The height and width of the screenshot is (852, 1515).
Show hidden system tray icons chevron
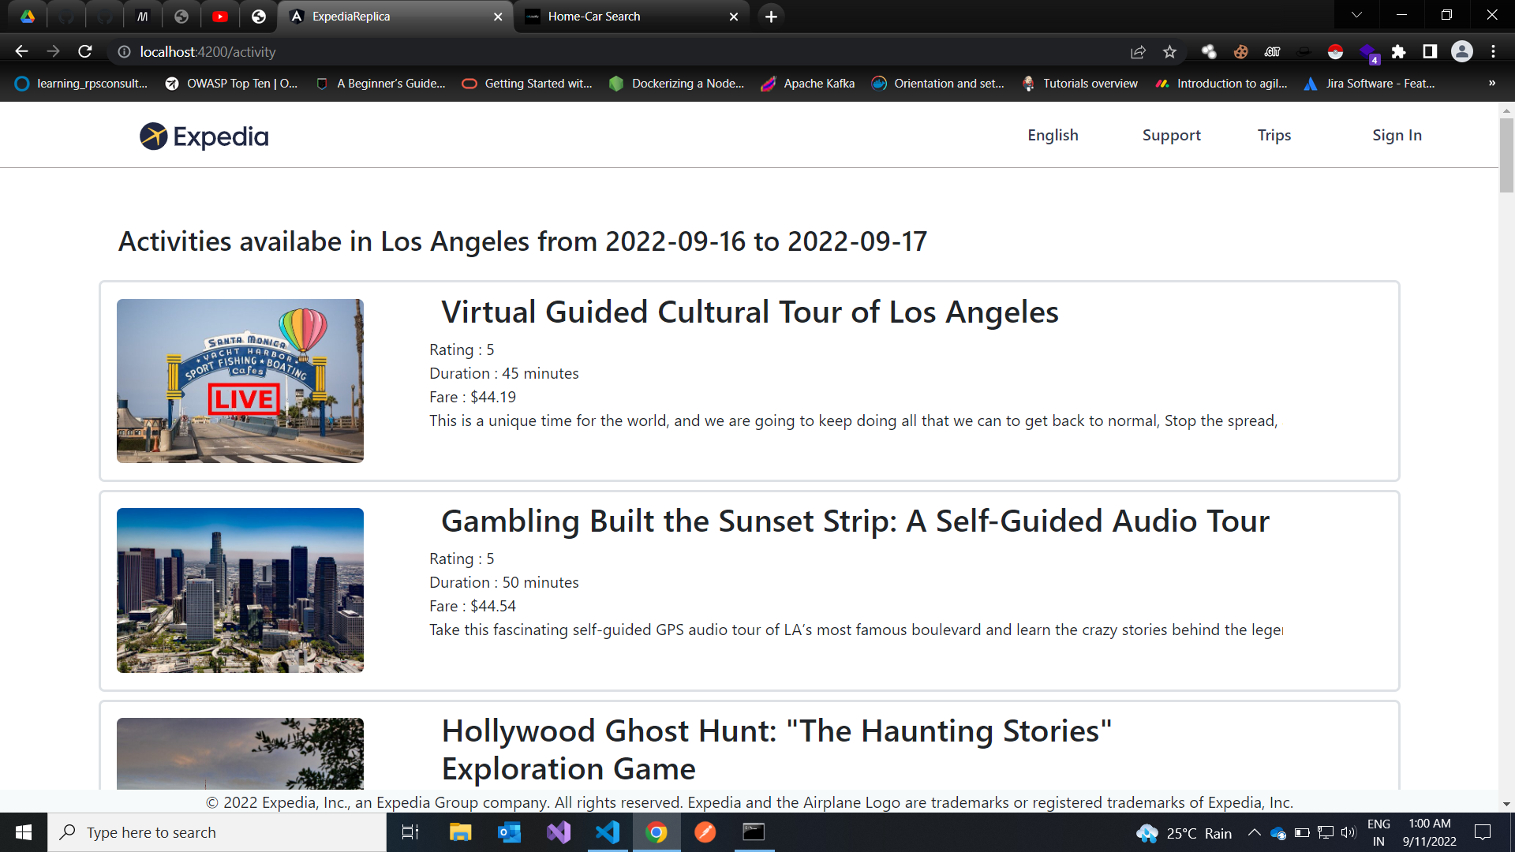tap(1254, 832)
